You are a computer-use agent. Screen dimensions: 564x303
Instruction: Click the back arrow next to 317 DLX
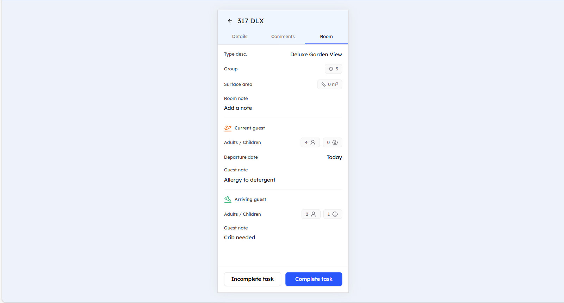[230, 21]
